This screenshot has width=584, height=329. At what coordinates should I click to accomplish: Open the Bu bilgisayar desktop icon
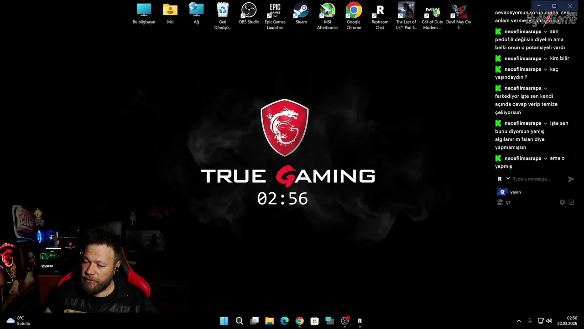click(144, 14)
